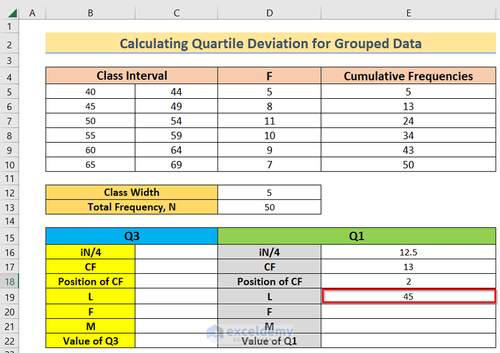
Task: Select the gray 'L' label cell
Action: coord(270,296)
